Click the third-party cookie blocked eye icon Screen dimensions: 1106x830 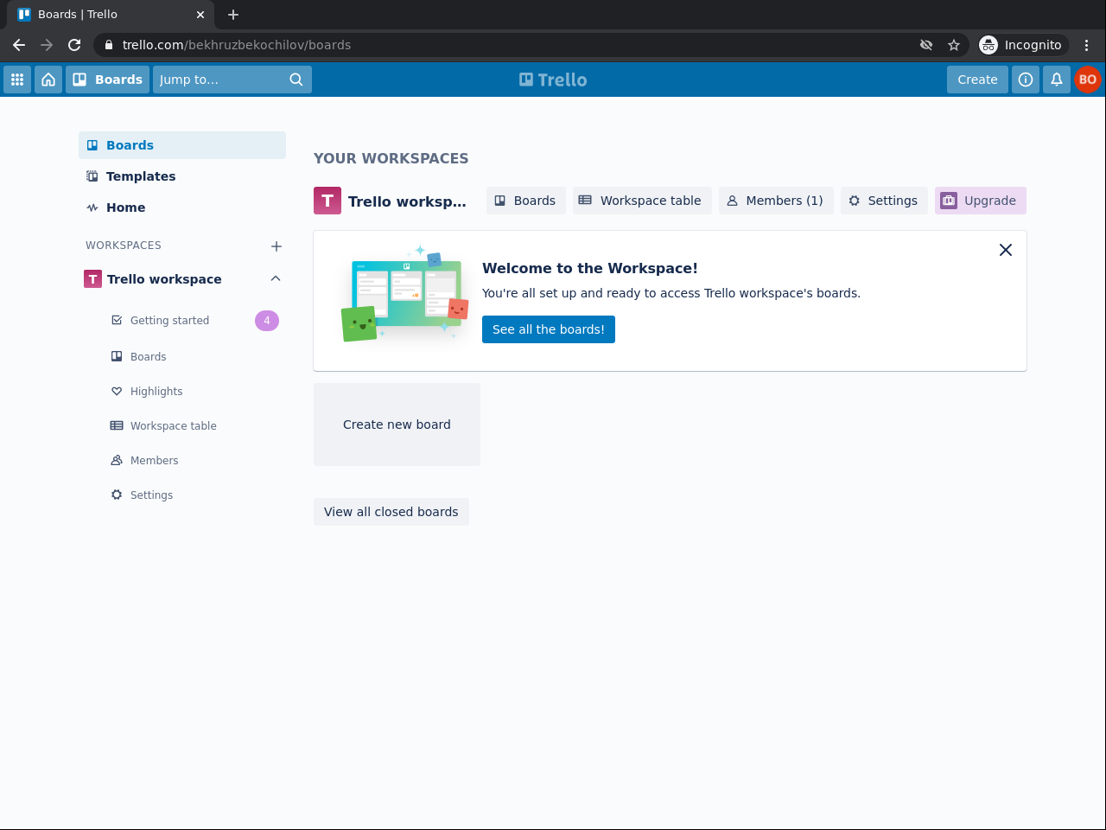(926, 45)
